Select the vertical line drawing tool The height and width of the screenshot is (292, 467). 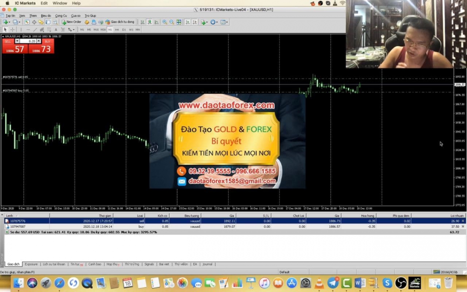tap(21, 30)
